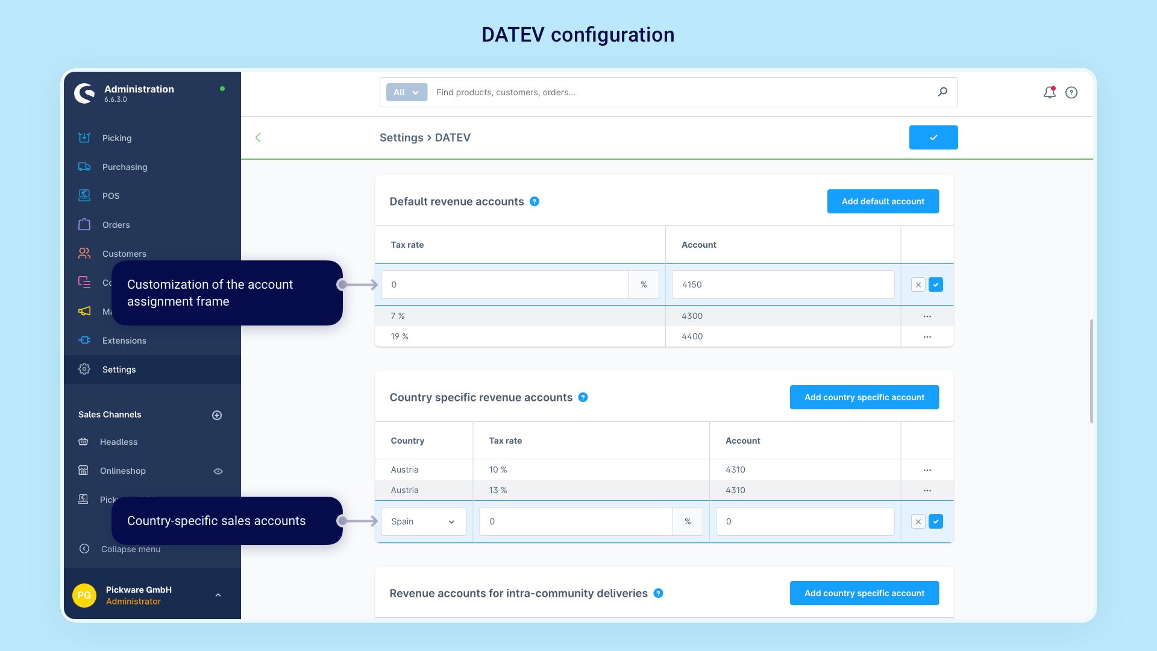Click the PG user avatar
Image resolution: width=1157 pixels, height=651 pixels.
click(x=84, y=595)
